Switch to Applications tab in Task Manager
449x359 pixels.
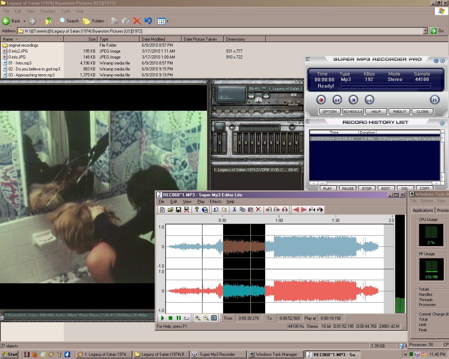point(423,210)
